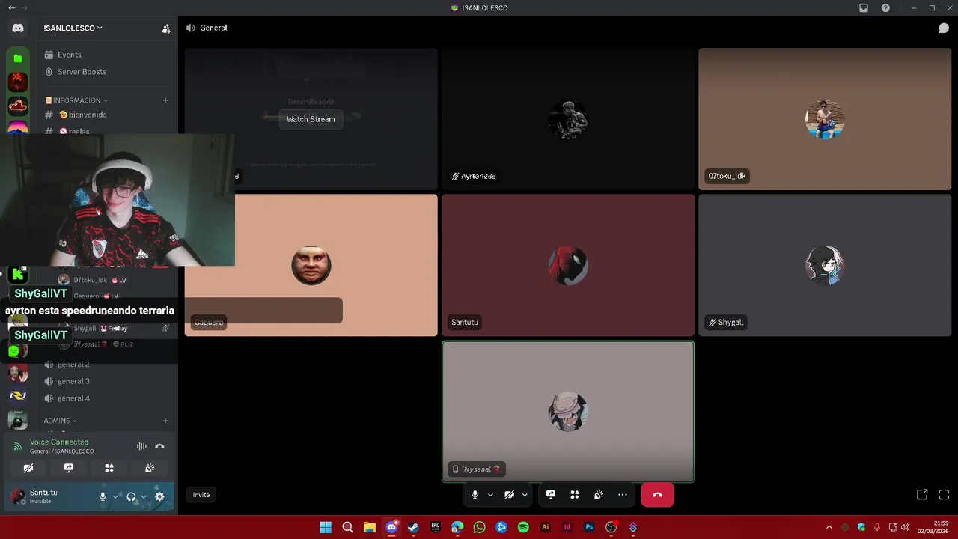Open Adobe Illustrator from taskbar
Screen dimensions: 958x539
coord(545,527)
